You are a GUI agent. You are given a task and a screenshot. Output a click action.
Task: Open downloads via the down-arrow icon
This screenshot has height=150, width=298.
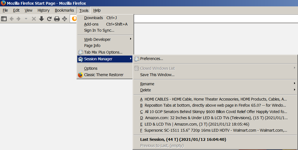pos(42,19)
